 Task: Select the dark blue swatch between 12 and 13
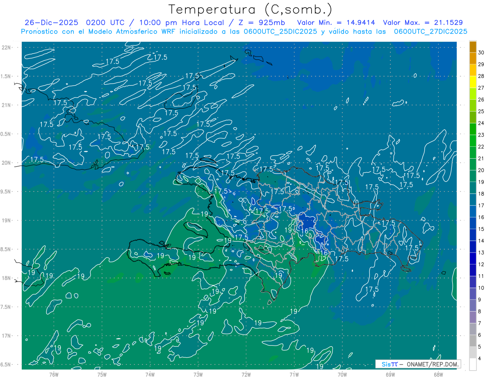tap(473, 259)
